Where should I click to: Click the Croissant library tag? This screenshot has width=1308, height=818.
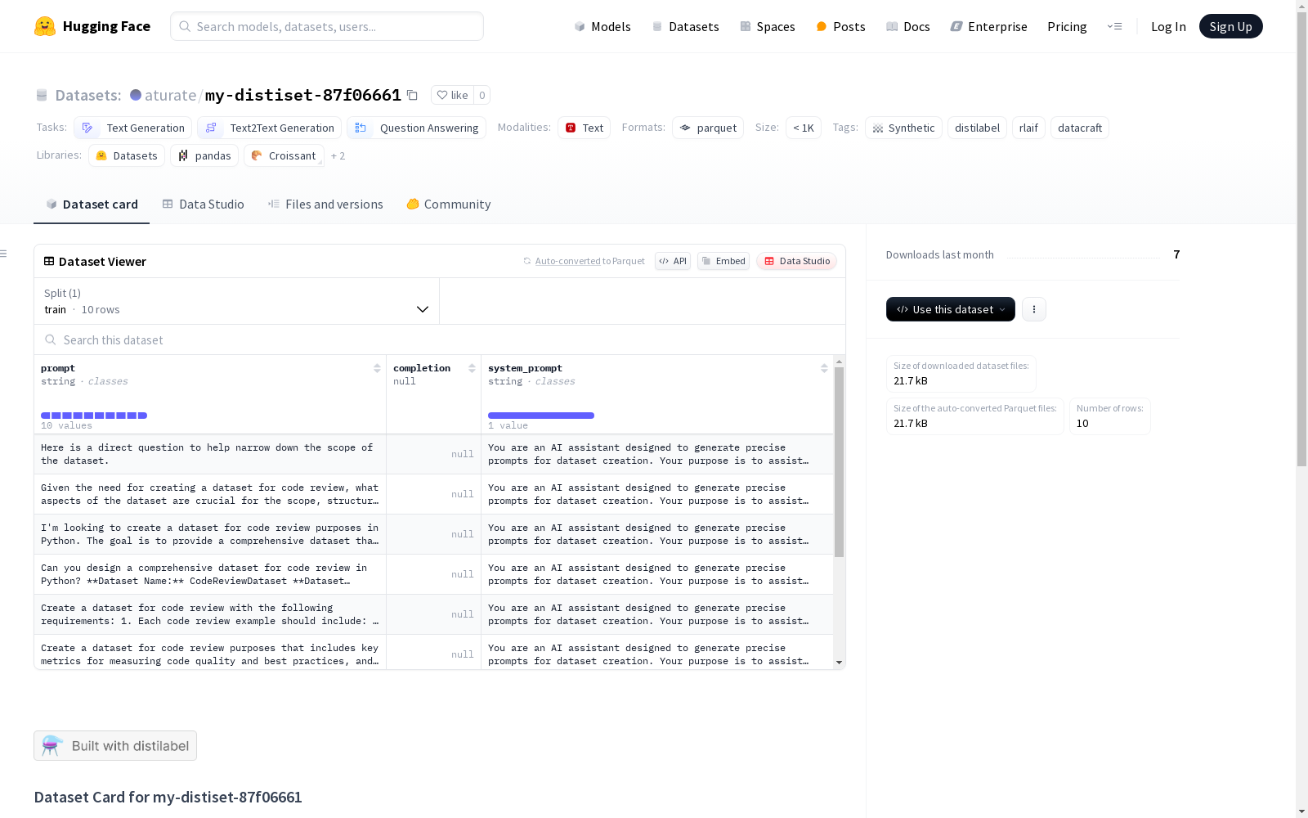284,155
